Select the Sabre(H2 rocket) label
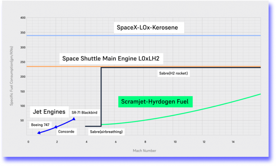The image size is (276, 166). pyautogui.click(x=174, y=73)
